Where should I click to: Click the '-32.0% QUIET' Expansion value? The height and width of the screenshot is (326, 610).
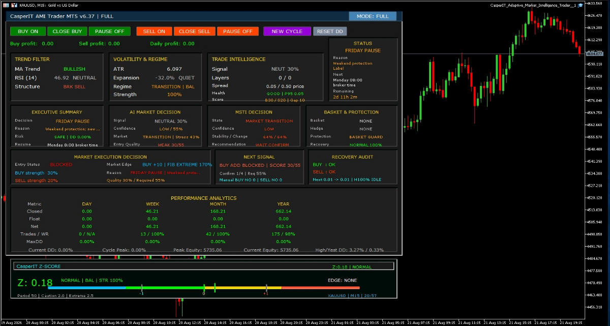(x=174, y=78)
